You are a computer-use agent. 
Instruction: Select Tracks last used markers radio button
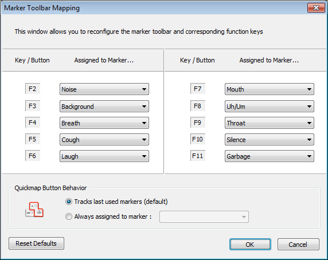69,202
